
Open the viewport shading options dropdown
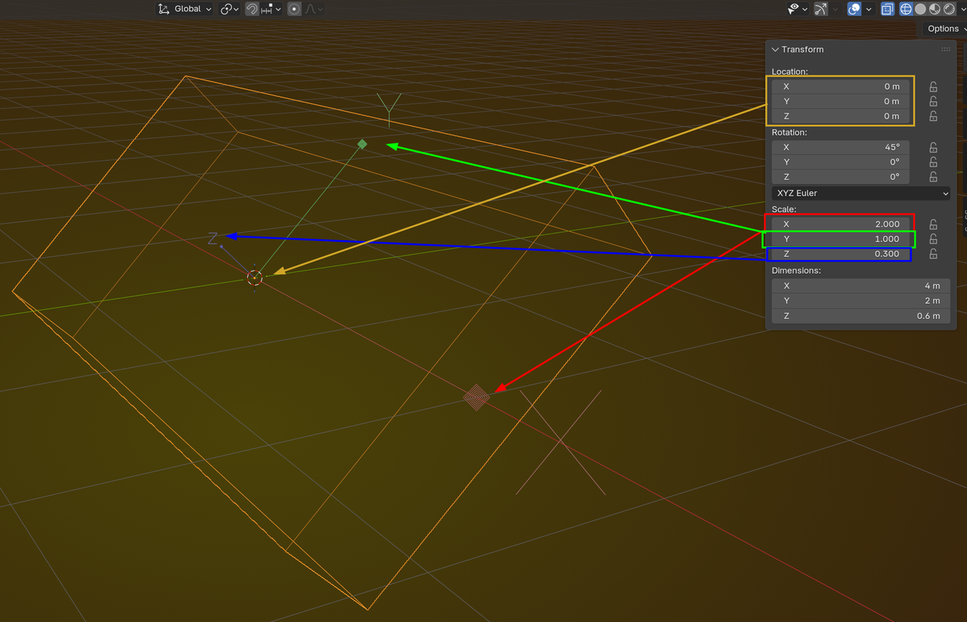point(962,9)
